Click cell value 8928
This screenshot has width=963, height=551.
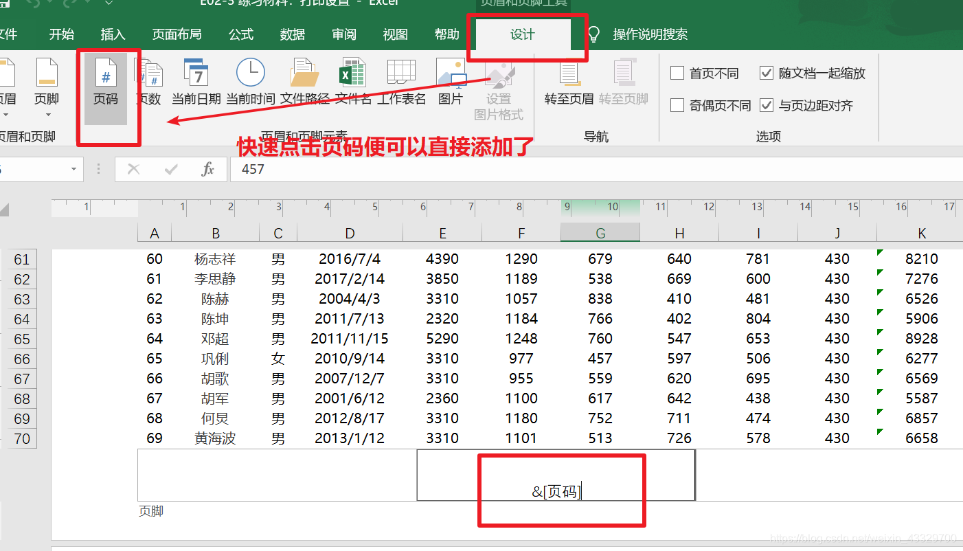(922, 339)
